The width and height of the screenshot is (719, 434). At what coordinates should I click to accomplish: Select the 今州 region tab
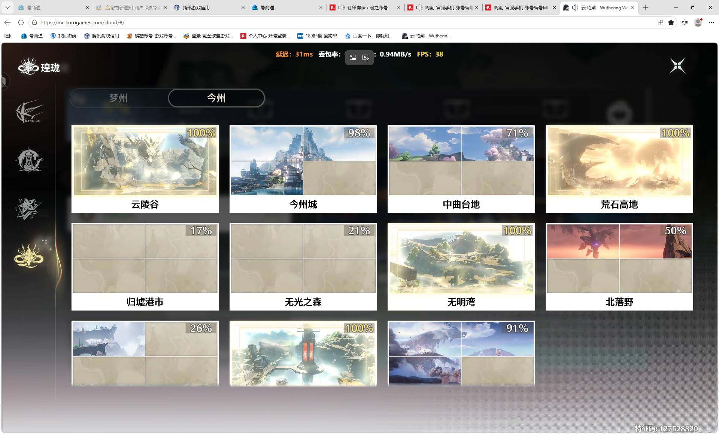point(216,98)
